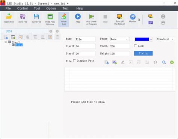The width and height of the screenshot is (178, 139).
Task: Open the Monitor tool
Action: (133, 18)
